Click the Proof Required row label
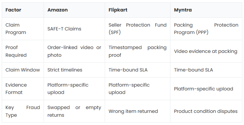This screenshot has height=125, width=244. (23, 51)
